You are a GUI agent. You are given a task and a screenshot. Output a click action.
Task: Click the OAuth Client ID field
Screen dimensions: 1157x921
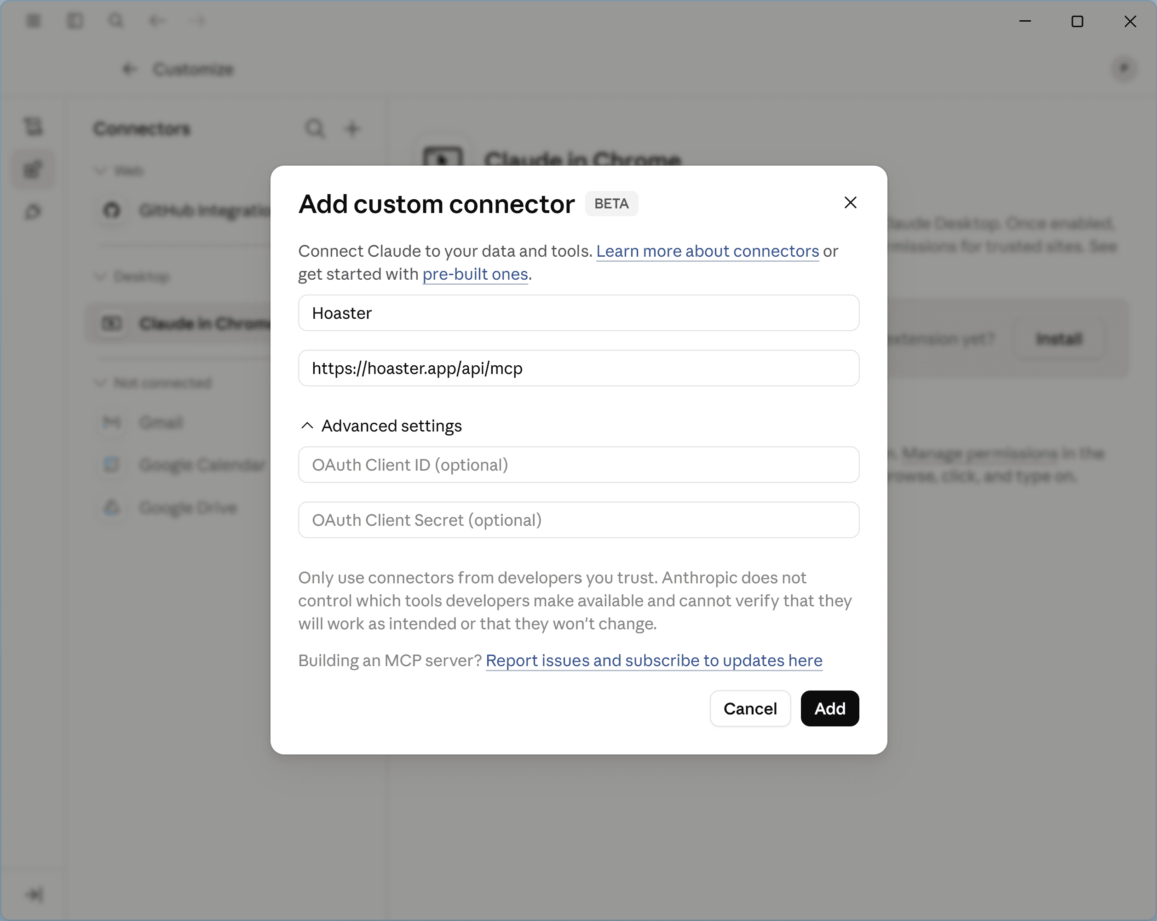(x=579, y=465)
